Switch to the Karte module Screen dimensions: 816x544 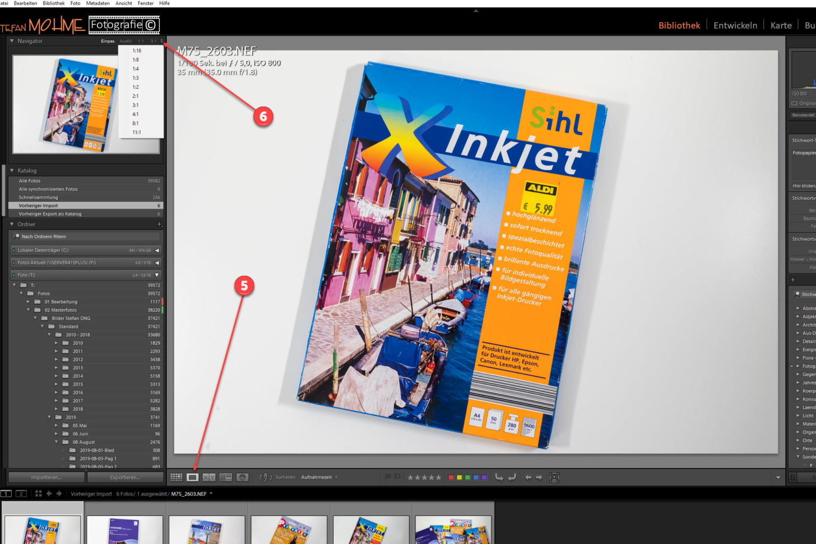click(x=781, y=25)
